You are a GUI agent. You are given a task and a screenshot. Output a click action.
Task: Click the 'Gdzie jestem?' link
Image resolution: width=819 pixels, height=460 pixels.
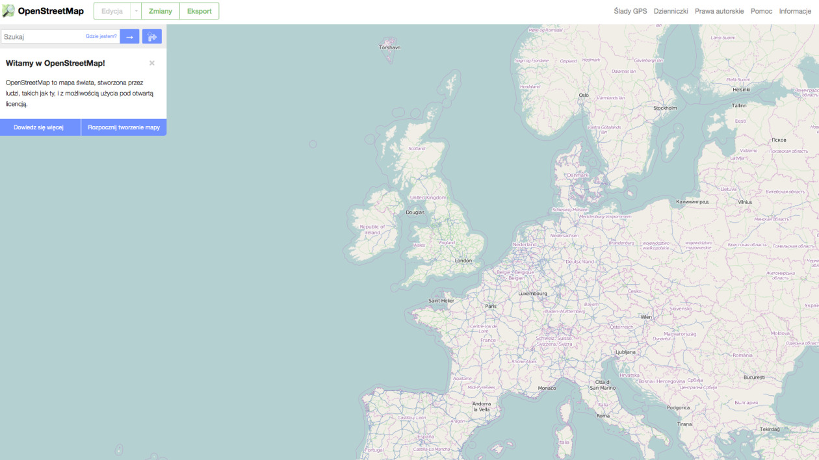101,36
